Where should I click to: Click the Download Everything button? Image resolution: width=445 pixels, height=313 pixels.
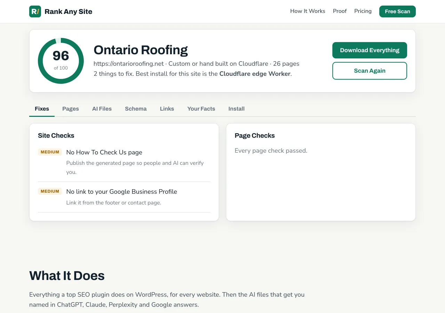point(370,50)
